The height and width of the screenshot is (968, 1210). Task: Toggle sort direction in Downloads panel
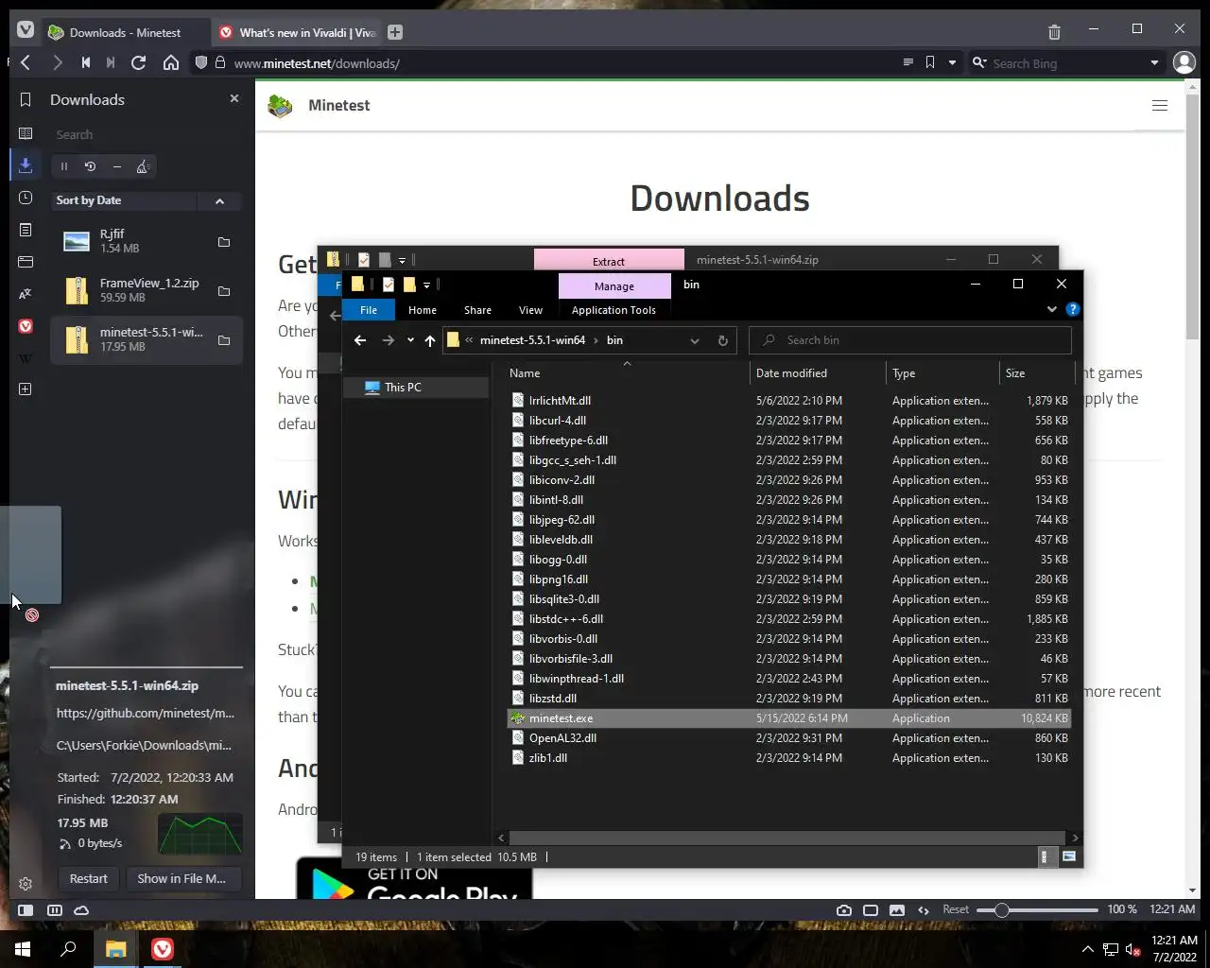(219, 200)
